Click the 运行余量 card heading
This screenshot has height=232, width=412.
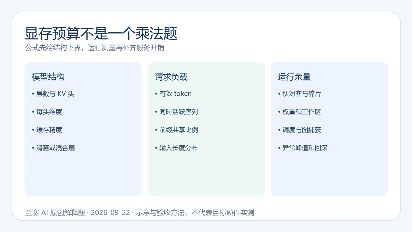pos(294,77)
